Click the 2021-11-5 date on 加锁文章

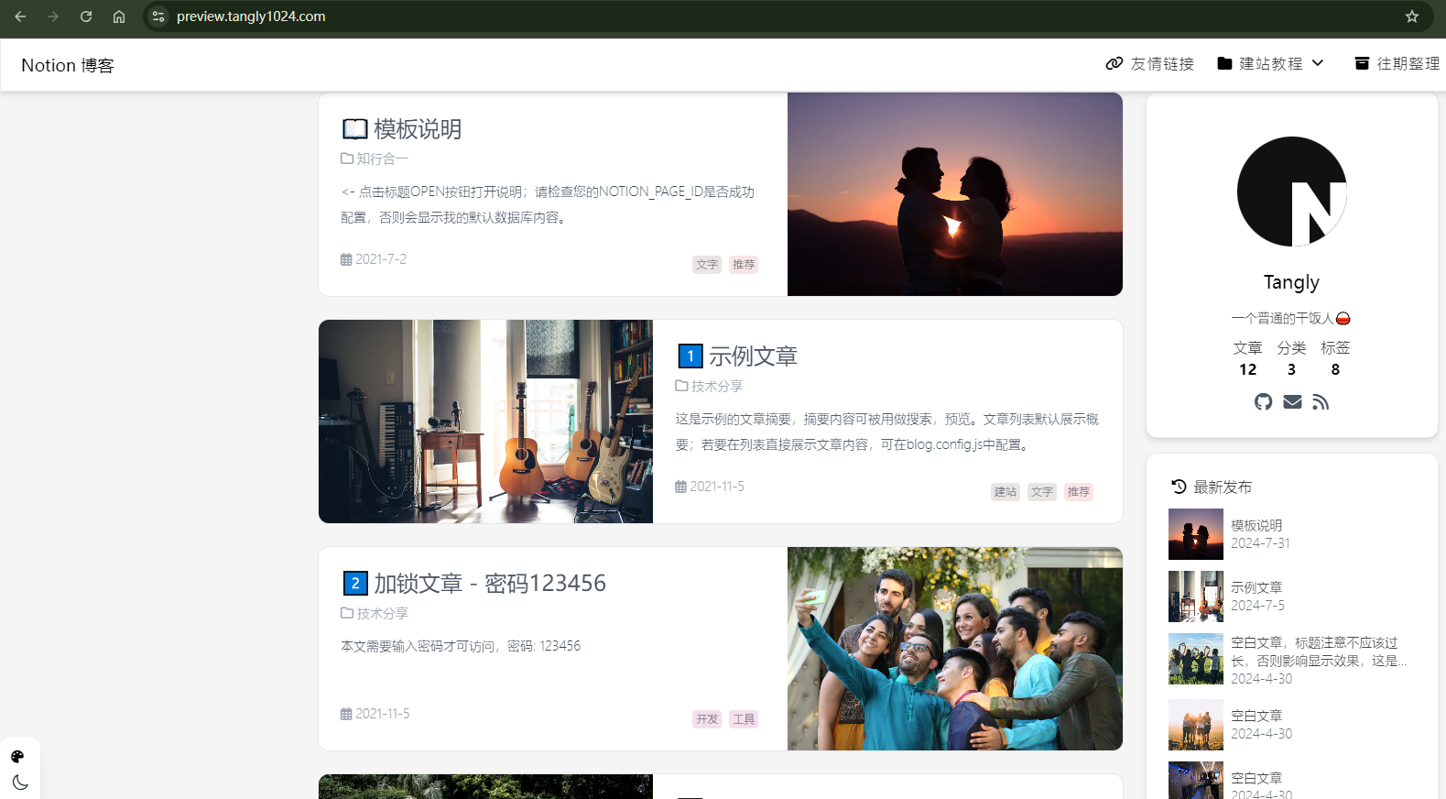[375, 714]
